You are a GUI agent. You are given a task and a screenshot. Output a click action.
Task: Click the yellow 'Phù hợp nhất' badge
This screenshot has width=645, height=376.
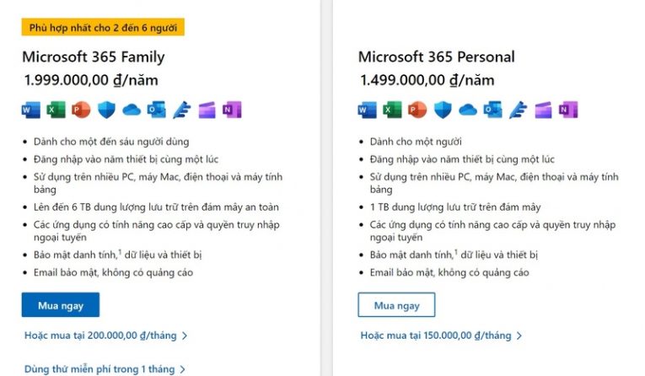103,27
